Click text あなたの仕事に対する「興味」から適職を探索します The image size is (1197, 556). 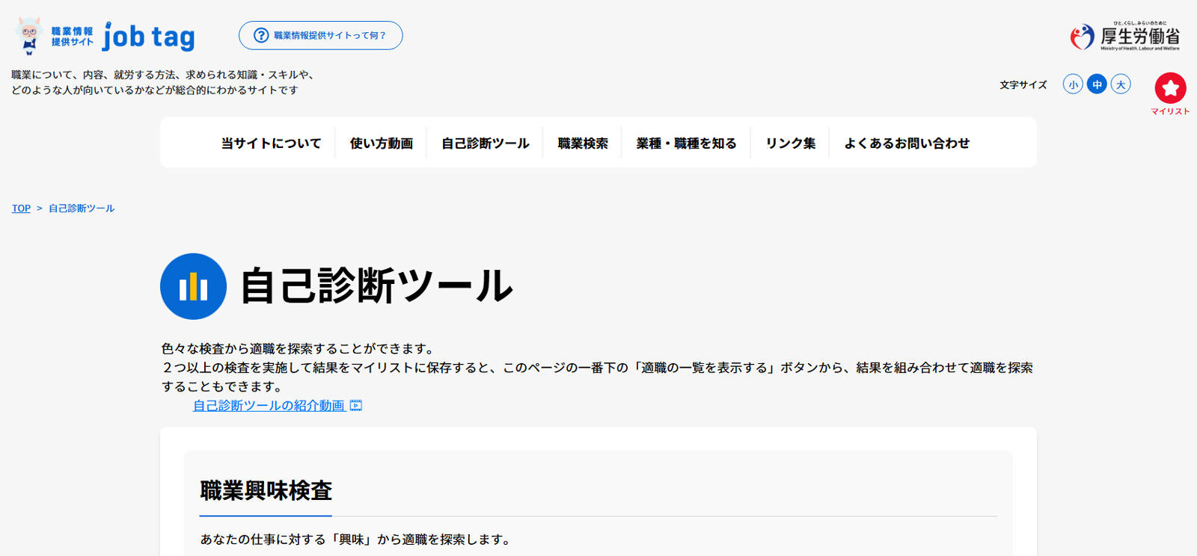coord(357,539)
